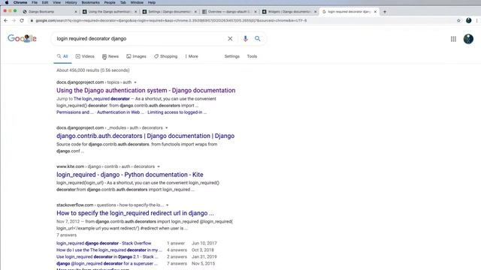Viewport: 481px width, 270px height.
Task: Open django.contrib.auth.decorators documentation result
Action: (145, 136)
